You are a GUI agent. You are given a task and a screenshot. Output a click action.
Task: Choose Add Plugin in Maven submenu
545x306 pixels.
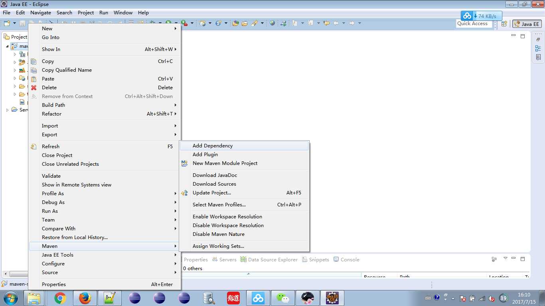(244, 155)
